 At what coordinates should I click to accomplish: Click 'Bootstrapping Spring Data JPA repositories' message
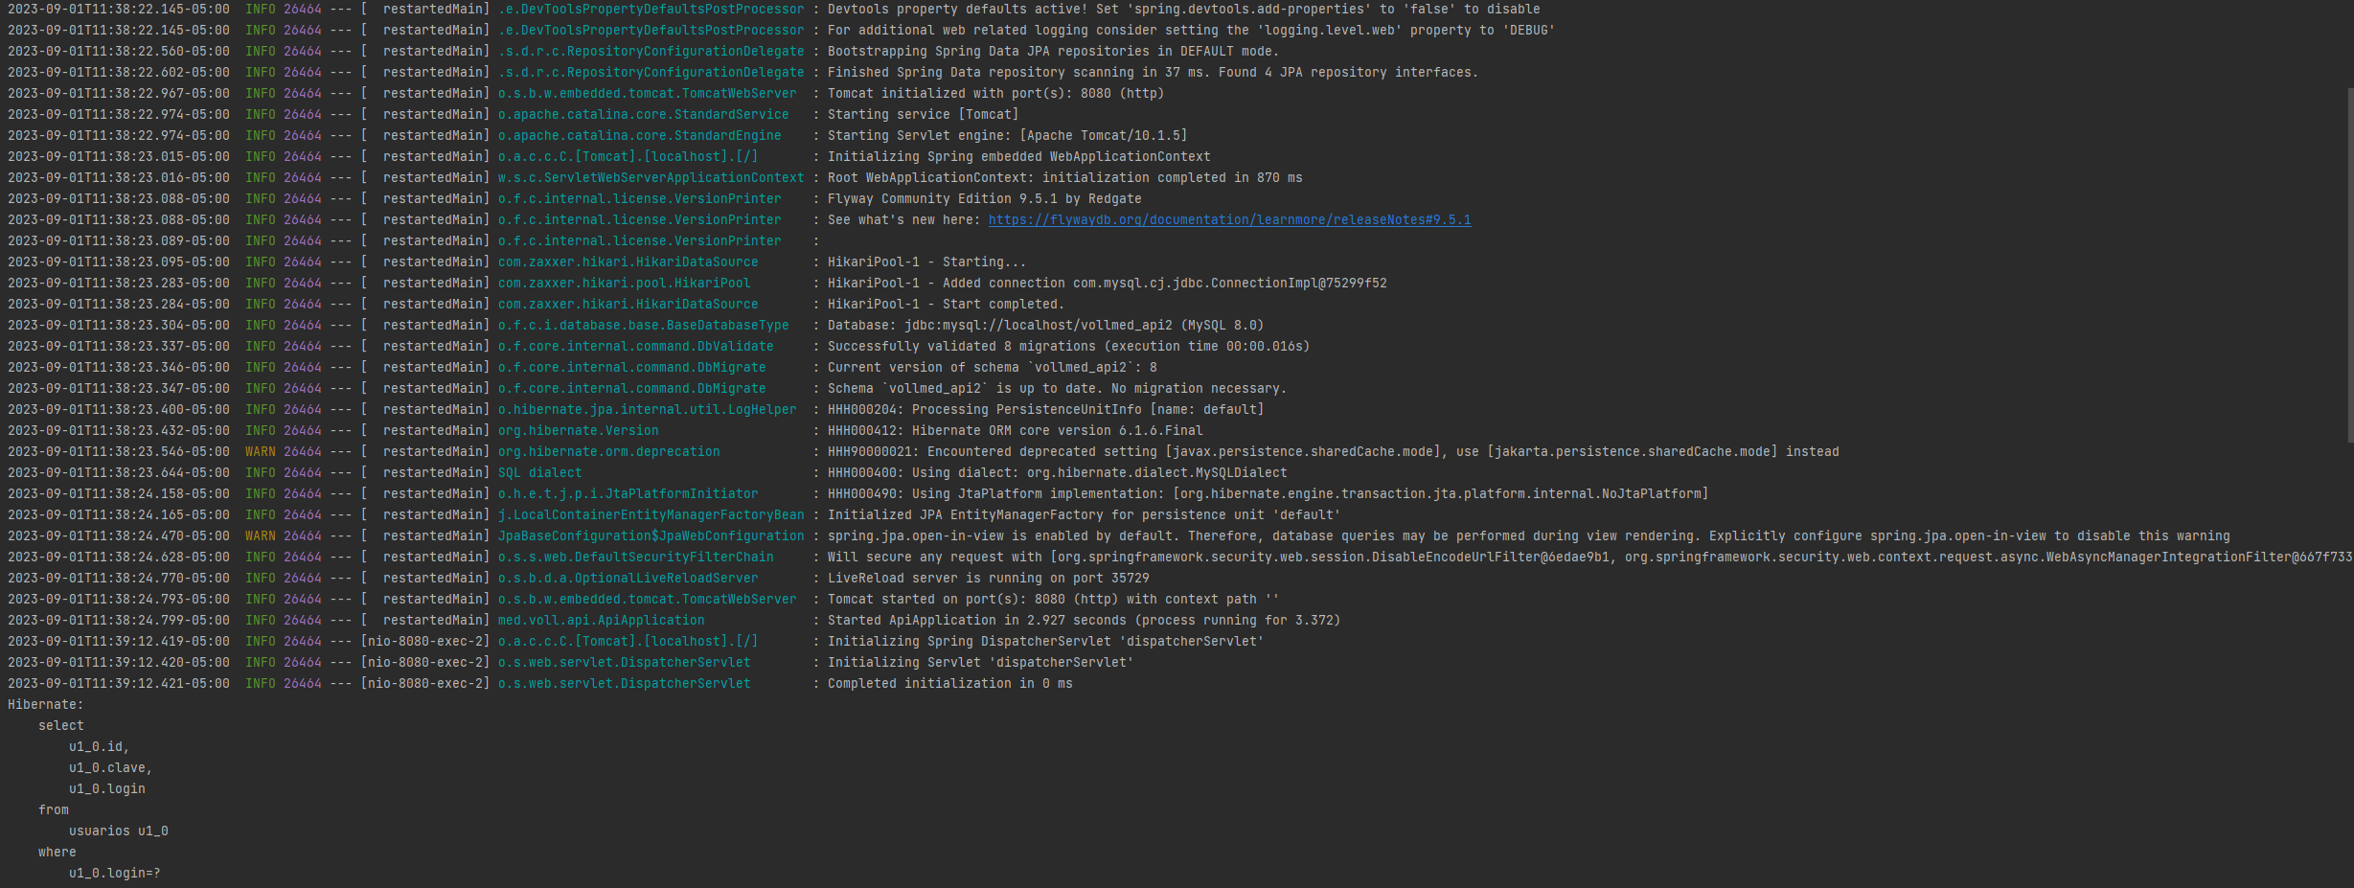coord(1053,52)
